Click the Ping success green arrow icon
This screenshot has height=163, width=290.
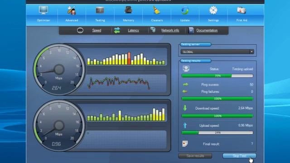coord(185,85)
